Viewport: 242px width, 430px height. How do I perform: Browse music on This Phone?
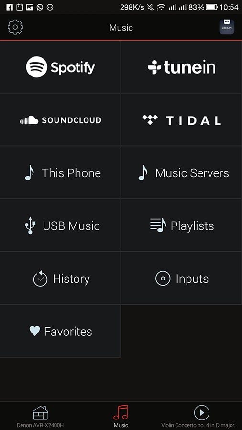point(60,173)
